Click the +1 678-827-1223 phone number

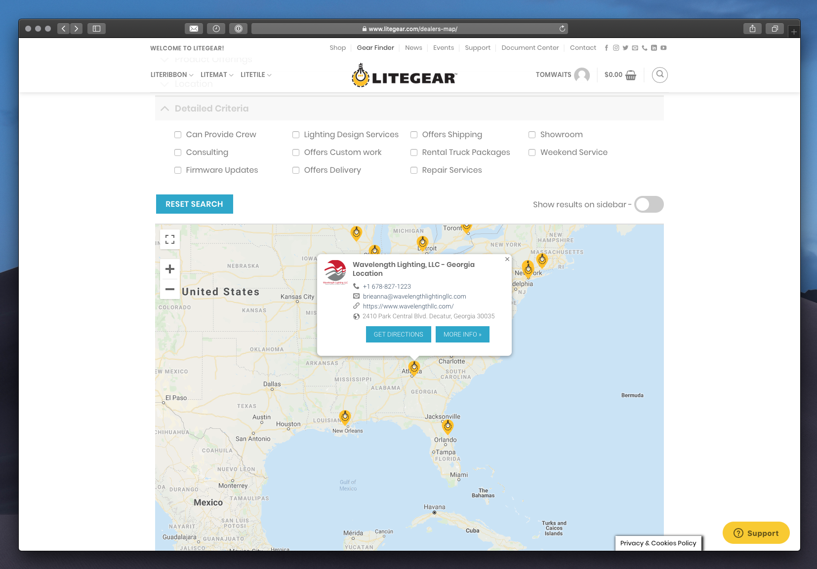point(387,287)
